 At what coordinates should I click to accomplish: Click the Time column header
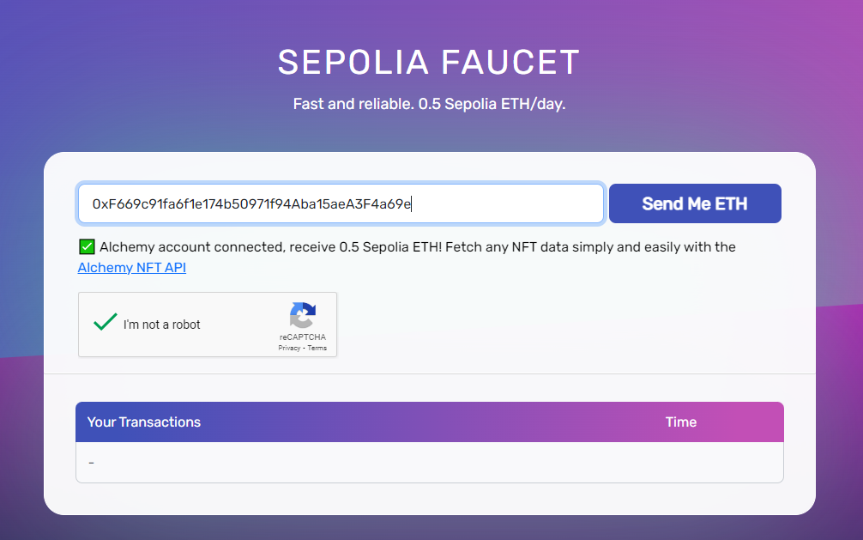click(x=681, y=422)
